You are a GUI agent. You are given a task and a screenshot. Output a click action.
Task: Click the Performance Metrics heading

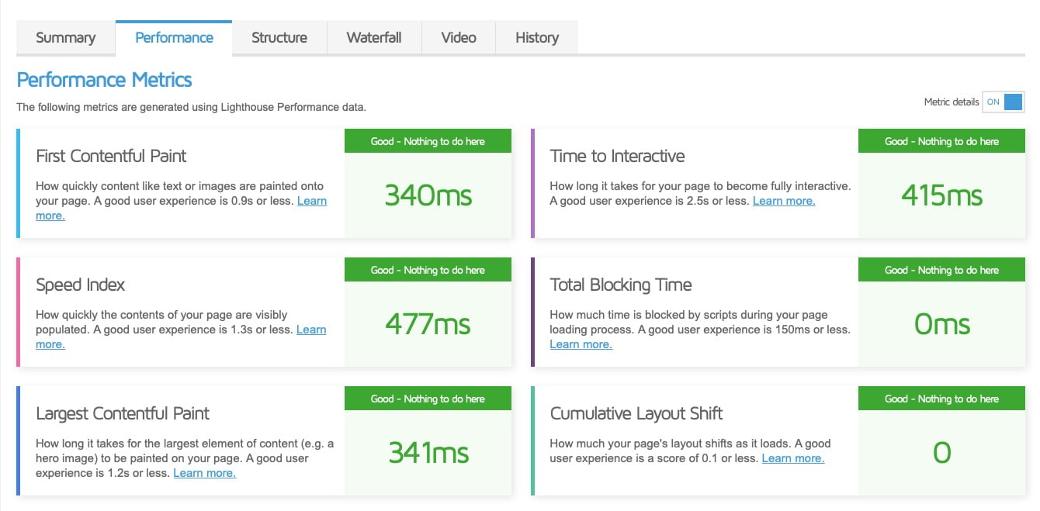point(104,79)
